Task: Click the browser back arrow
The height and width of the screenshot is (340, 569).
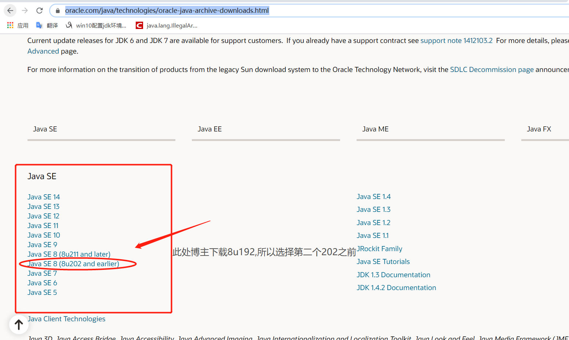Action: pyautogui.click(x=10, y=10)
